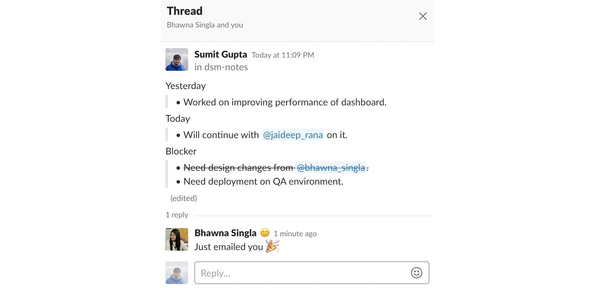Open the @bhawna_singla mention
This screenshot has width=614, height=288.
point(330,168)
